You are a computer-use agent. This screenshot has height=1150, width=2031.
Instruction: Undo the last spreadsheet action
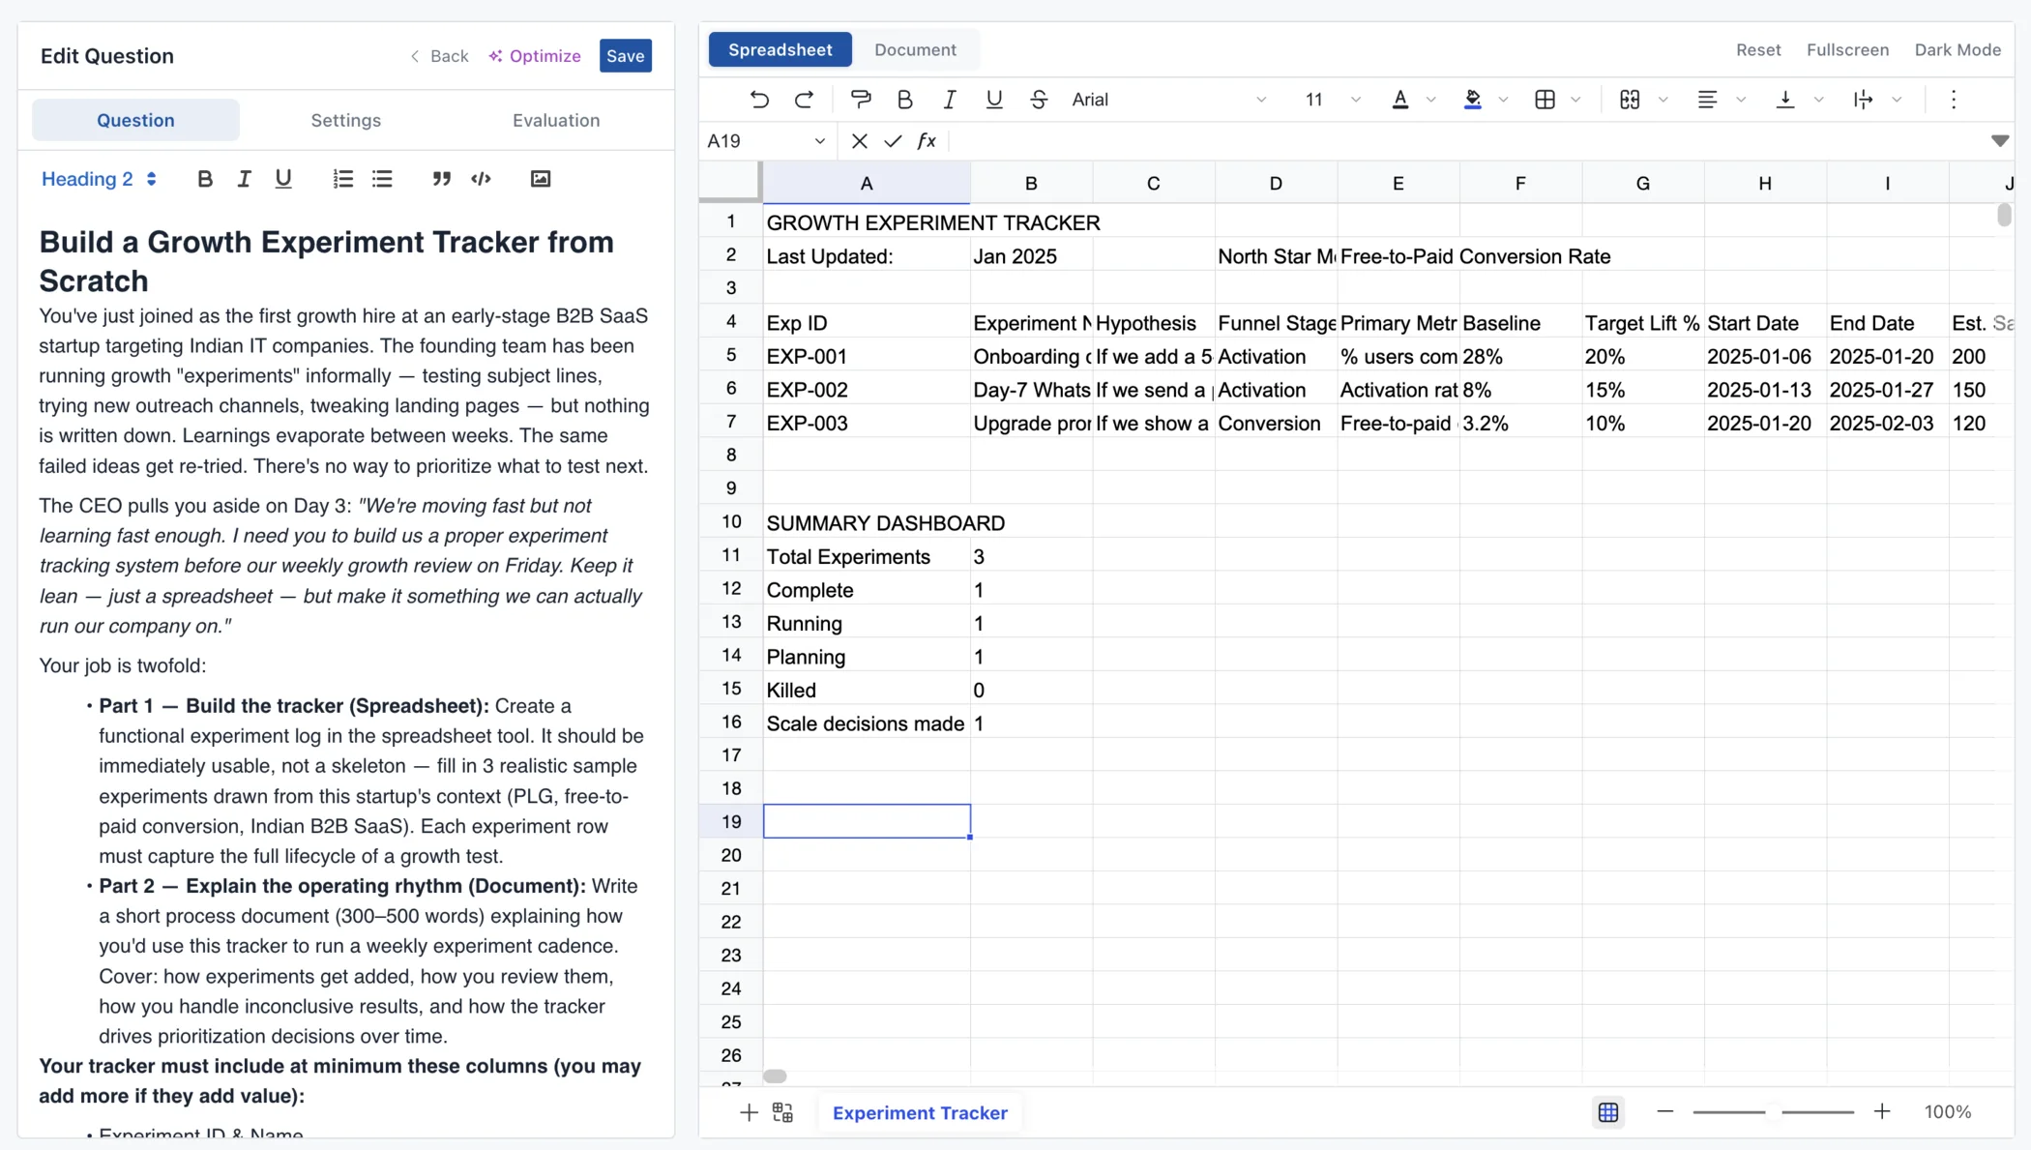click(759, 100)
